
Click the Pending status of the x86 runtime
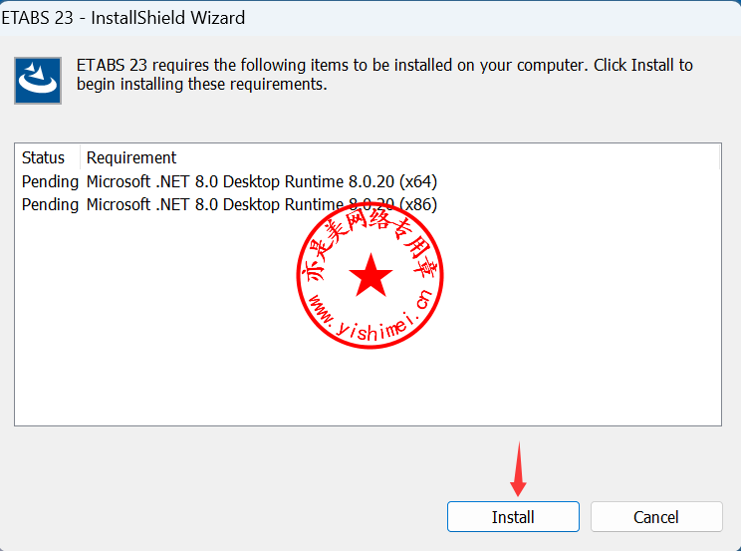pos(50,204)
